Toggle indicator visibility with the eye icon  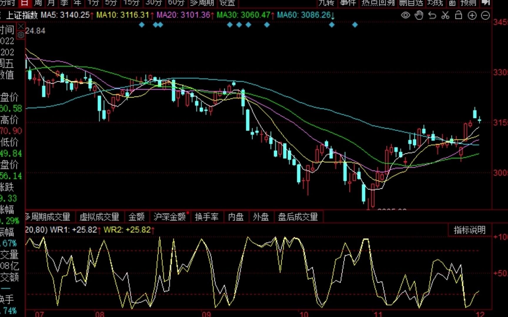point(405,15)
